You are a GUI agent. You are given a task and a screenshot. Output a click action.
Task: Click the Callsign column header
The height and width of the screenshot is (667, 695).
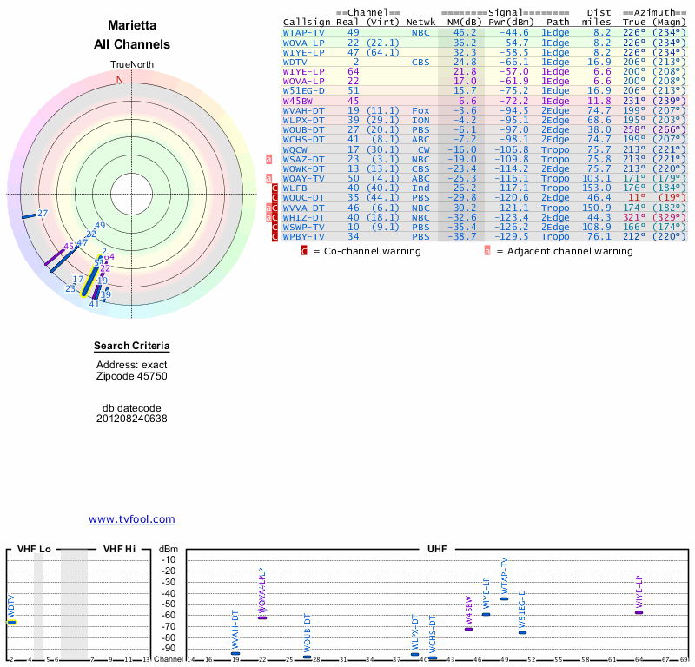[308, 23]
